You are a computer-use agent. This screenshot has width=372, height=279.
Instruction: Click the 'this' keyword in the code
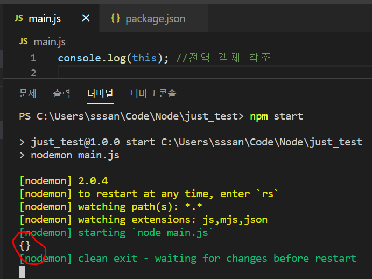pyautogui.click(x=144, y=58)
